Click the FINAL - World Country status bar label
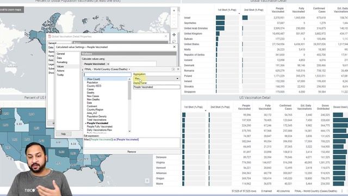The width and height of the screenshot is (348, 196). [x=315, y=191]
